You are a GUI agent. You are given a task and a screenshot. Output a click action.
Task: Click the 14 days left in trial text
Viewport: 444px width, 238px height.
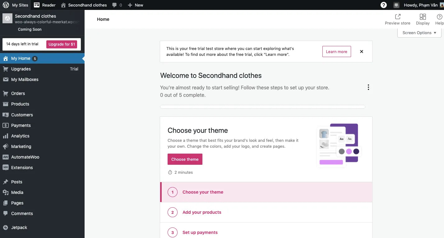pyautogui.click(x=22, y=44)
